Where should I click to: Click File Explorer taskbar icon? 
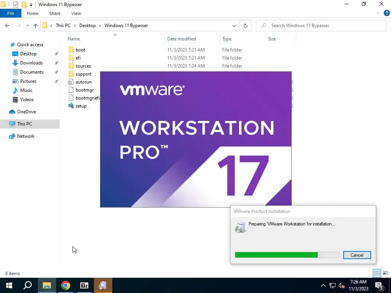[x=47, y=285]
